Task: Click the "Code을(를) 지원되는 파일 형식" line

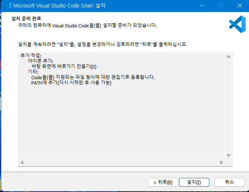Action: click(x=93, y=77)
